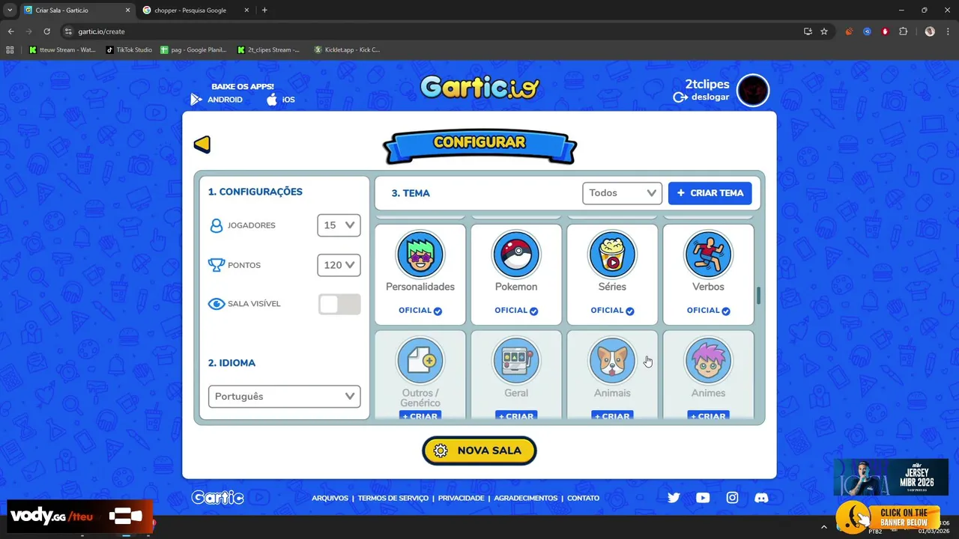
Task: Select the Animais dog theme icon
Action: click(612, 361)
